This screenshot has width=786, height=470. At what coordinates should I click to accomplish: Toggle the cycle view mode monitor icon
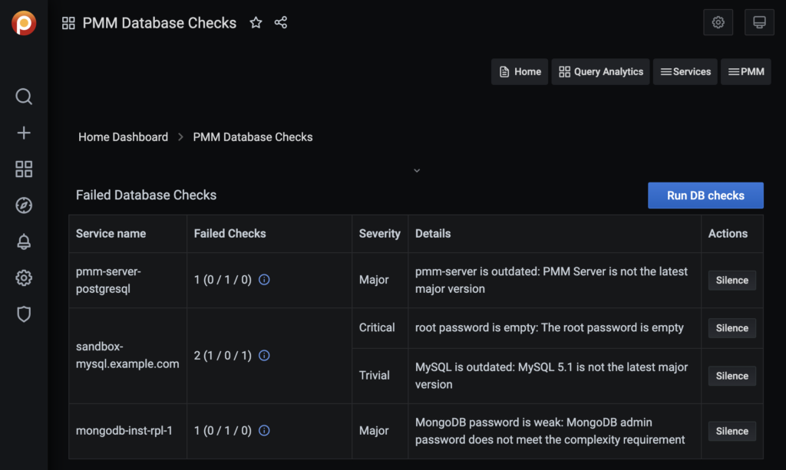[759, 23]
